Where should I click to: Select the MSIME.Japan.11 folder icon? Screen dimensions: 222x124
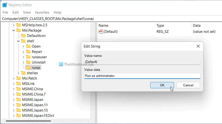click(18, 105)
